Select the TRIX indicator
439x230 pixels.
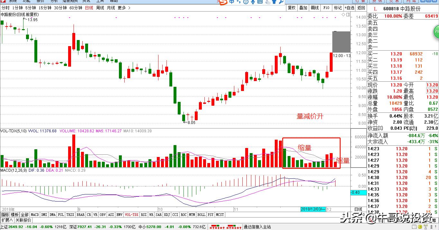[70, 215]
